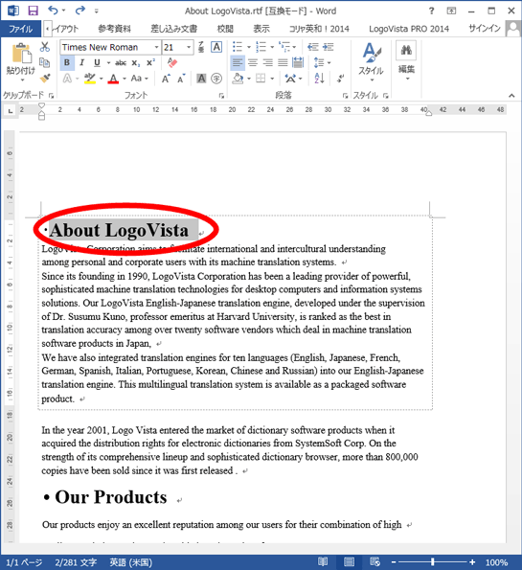522x570 pixels.
Task: Click the tab selector at ruler corner
Action: click(x=11, y=110)
